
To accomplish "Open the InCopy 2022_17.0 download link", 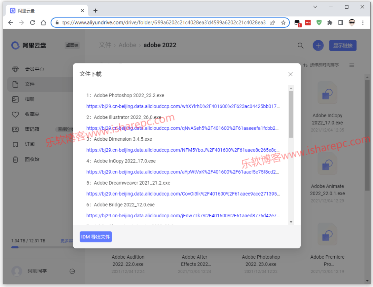I will coord(182,172).
